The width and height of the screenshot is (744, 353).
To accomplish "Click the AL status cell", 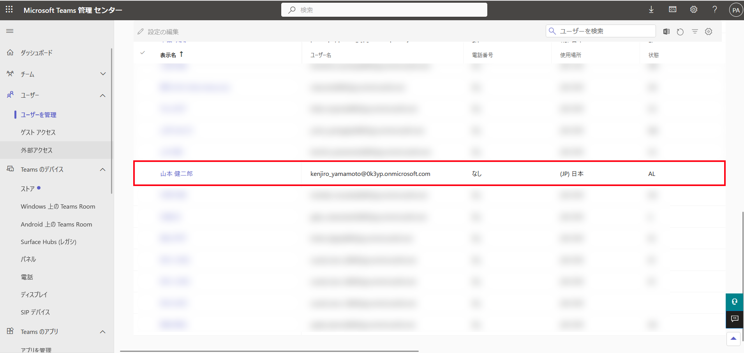I will pyautogui.click(x=652, y=174).
